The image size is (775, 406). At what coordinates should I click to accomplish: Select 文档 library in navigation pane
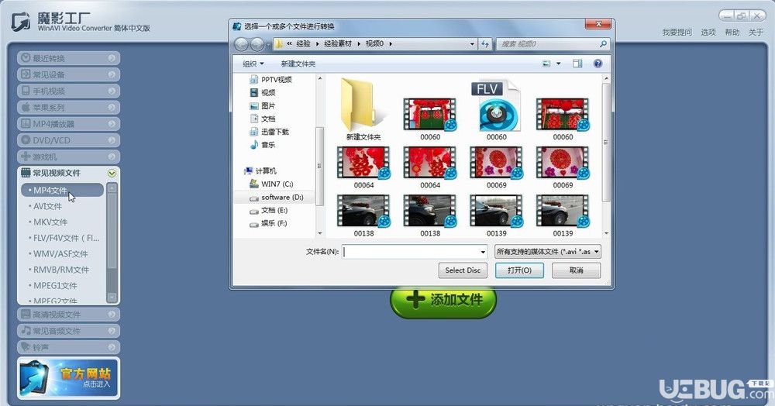coord(263,119)
